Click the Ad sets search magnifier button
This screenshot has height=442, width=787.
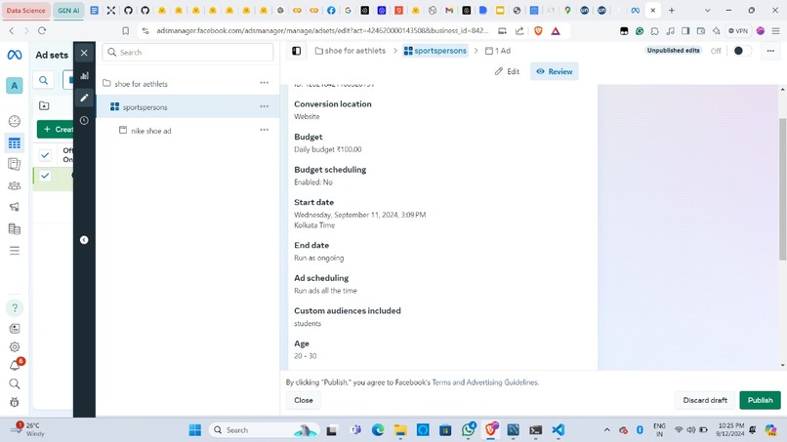pos(44,80)
